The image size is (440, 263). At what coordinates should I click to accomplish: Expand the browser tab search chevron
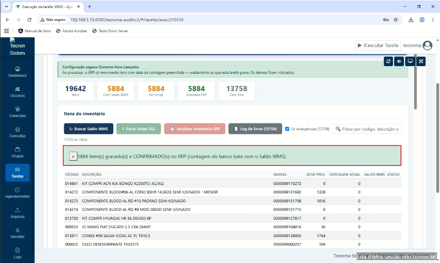(6, 6)
